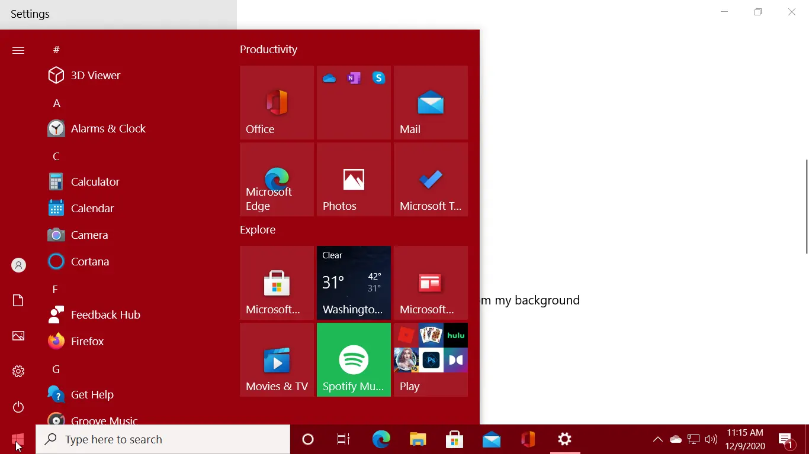Click OneDrive cloud tray icon
Image resolution: width=809 pixels, height=454 pixels.
click(676, 439)
